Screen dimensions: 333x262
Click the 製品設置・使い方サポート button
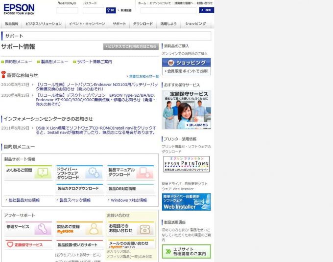79,244
